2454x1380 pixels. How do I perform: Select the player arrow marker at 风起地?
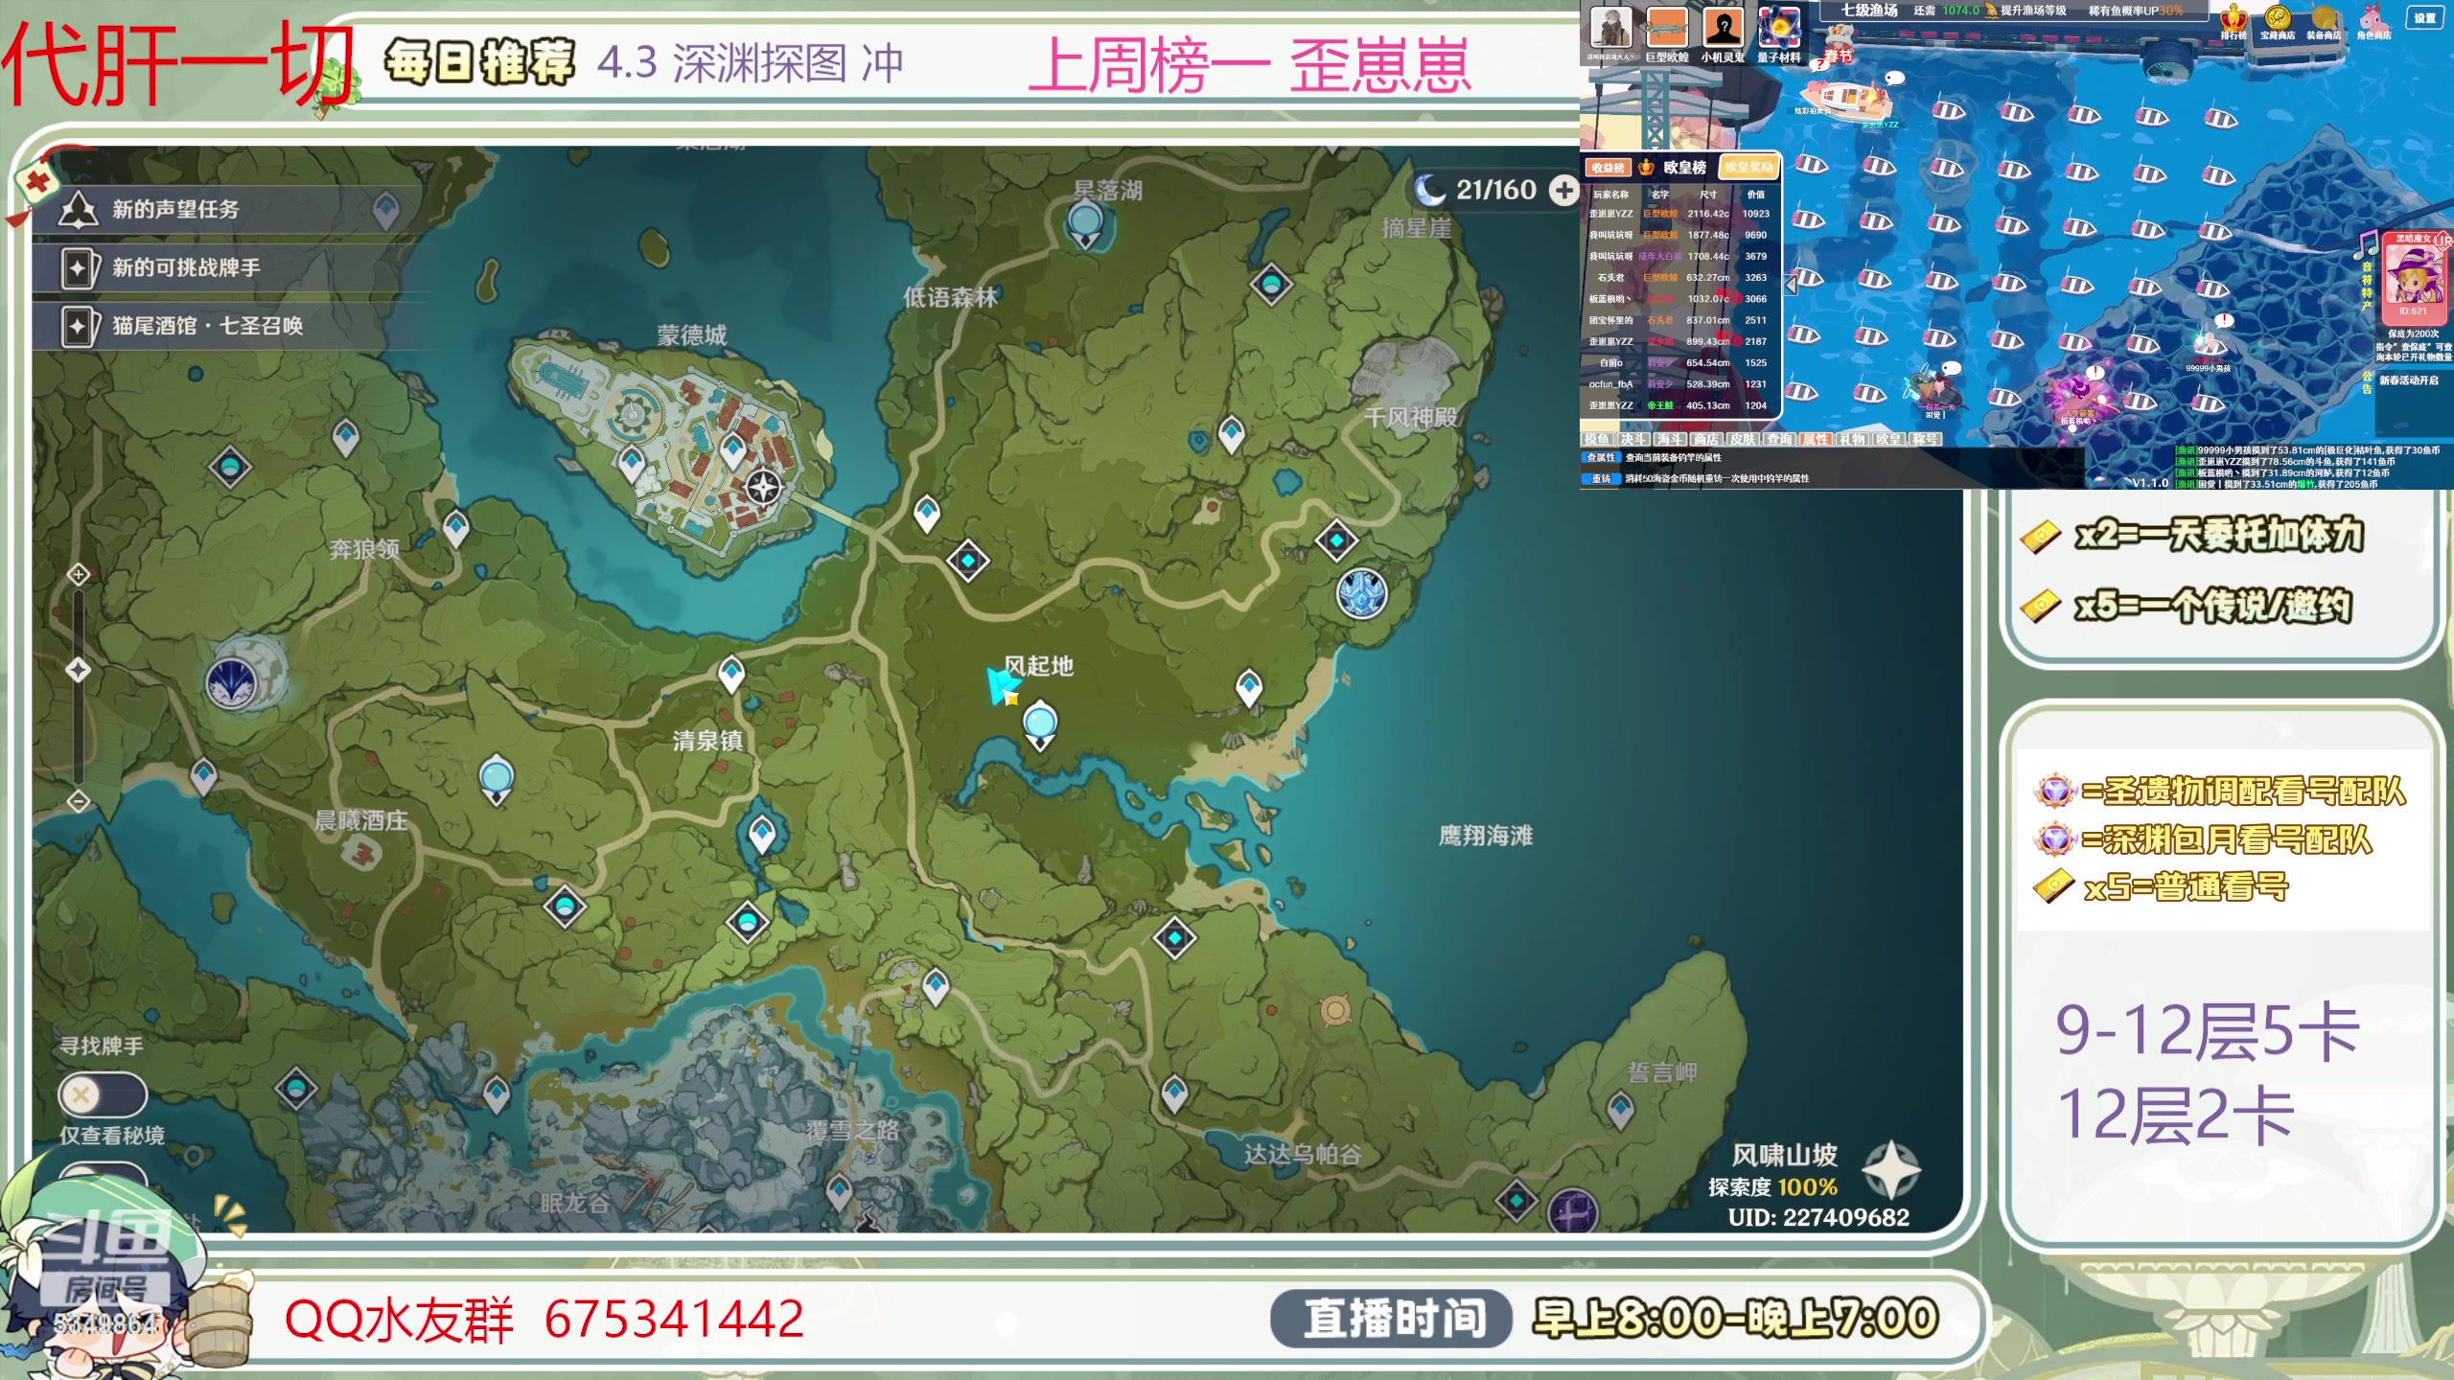1003,685
